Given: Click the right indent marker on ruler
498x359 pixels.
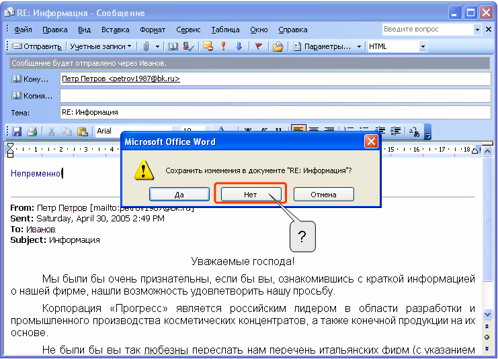Looking at the screenshot, I should [475, 151].
